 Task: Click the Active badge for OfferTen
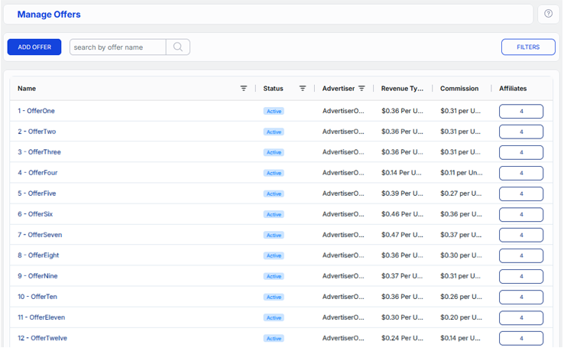tap(274, 297)
